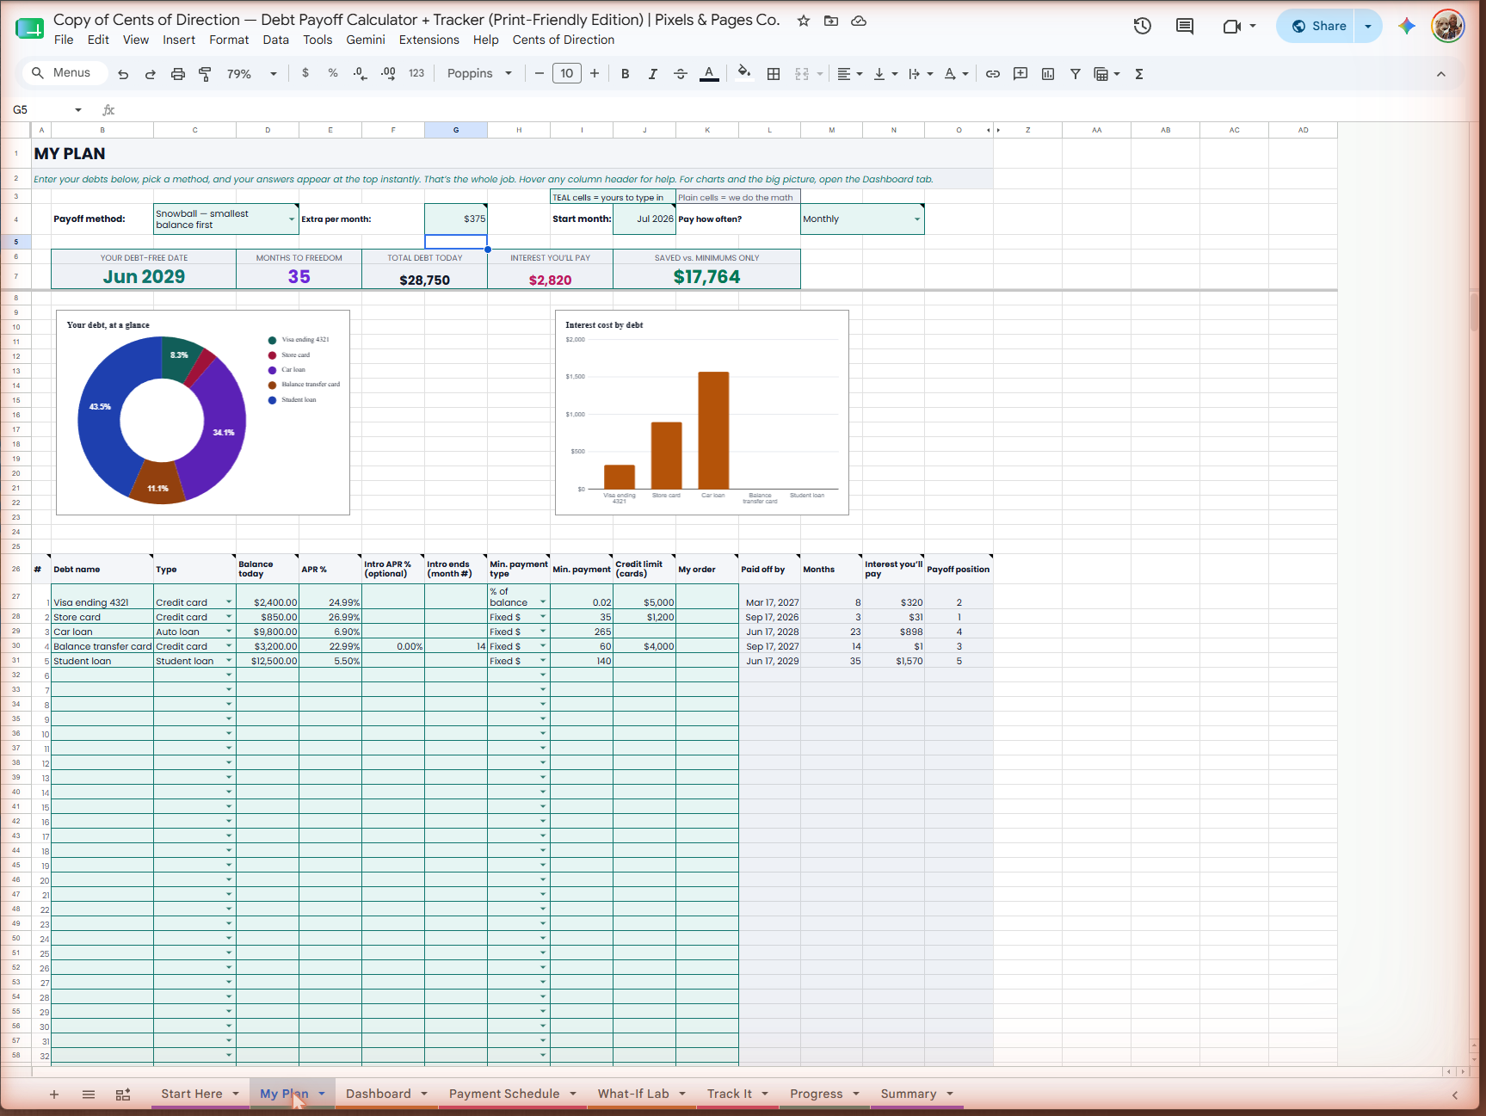Image resolution: width=1486 pixels, height=1116 pixels.
Task: Add a new sheet
Action: 54,1094
